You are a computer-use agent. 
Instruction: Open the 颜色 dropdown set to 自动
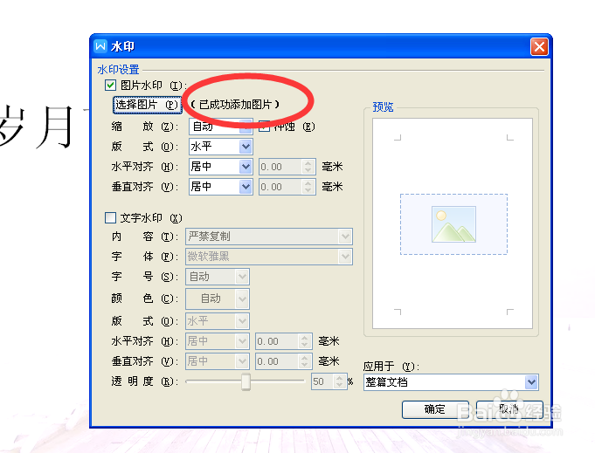[x=218, y=299]
